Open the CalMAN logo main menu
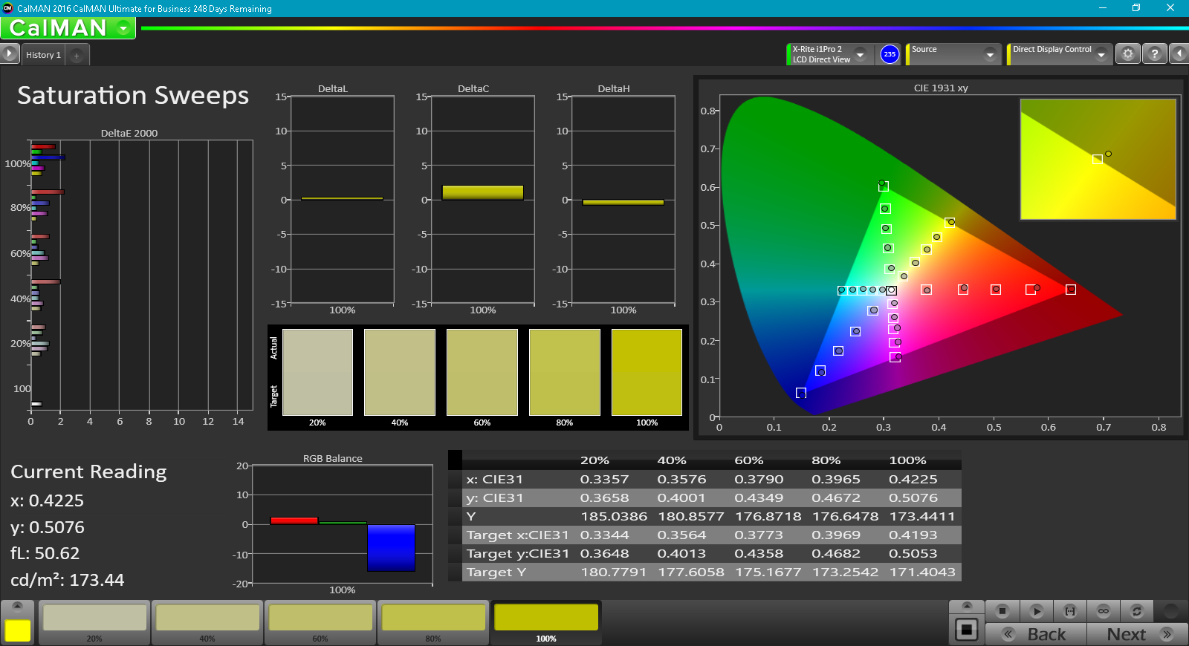1189x646 pixels. pos(68,28)
